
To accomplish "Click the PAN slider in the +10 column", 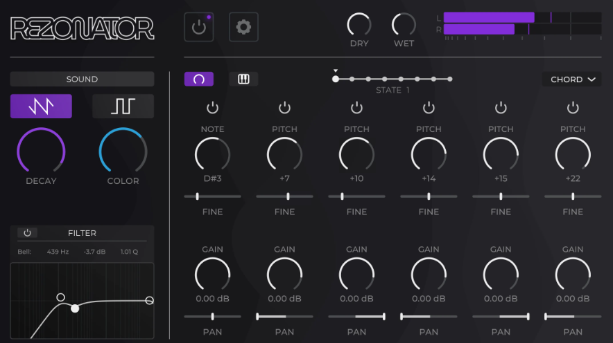I will (x=356, y=317).
